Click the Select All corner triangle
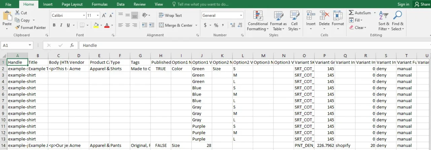 [x=3, y=56]
